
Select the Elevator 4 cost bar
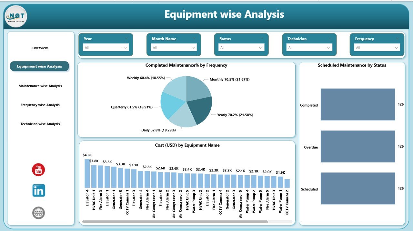pyautogui.click(x=87, y=174)
